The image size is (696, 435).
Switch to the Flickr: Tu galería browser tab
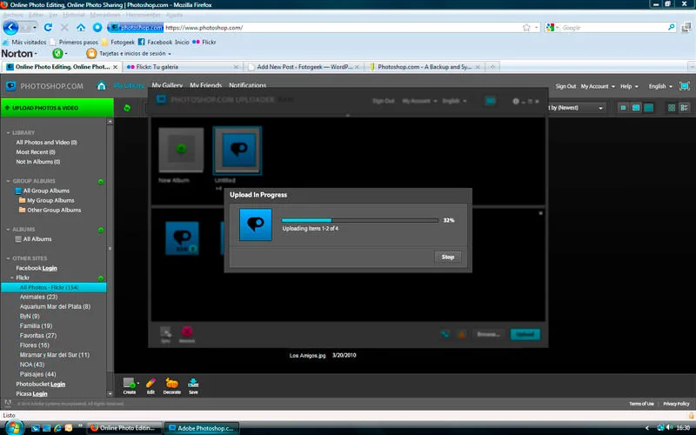(x=182, y=67)
